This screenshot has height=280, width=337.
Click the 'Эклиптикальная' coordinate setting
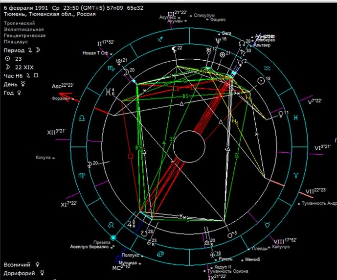(x=23, y=29)
